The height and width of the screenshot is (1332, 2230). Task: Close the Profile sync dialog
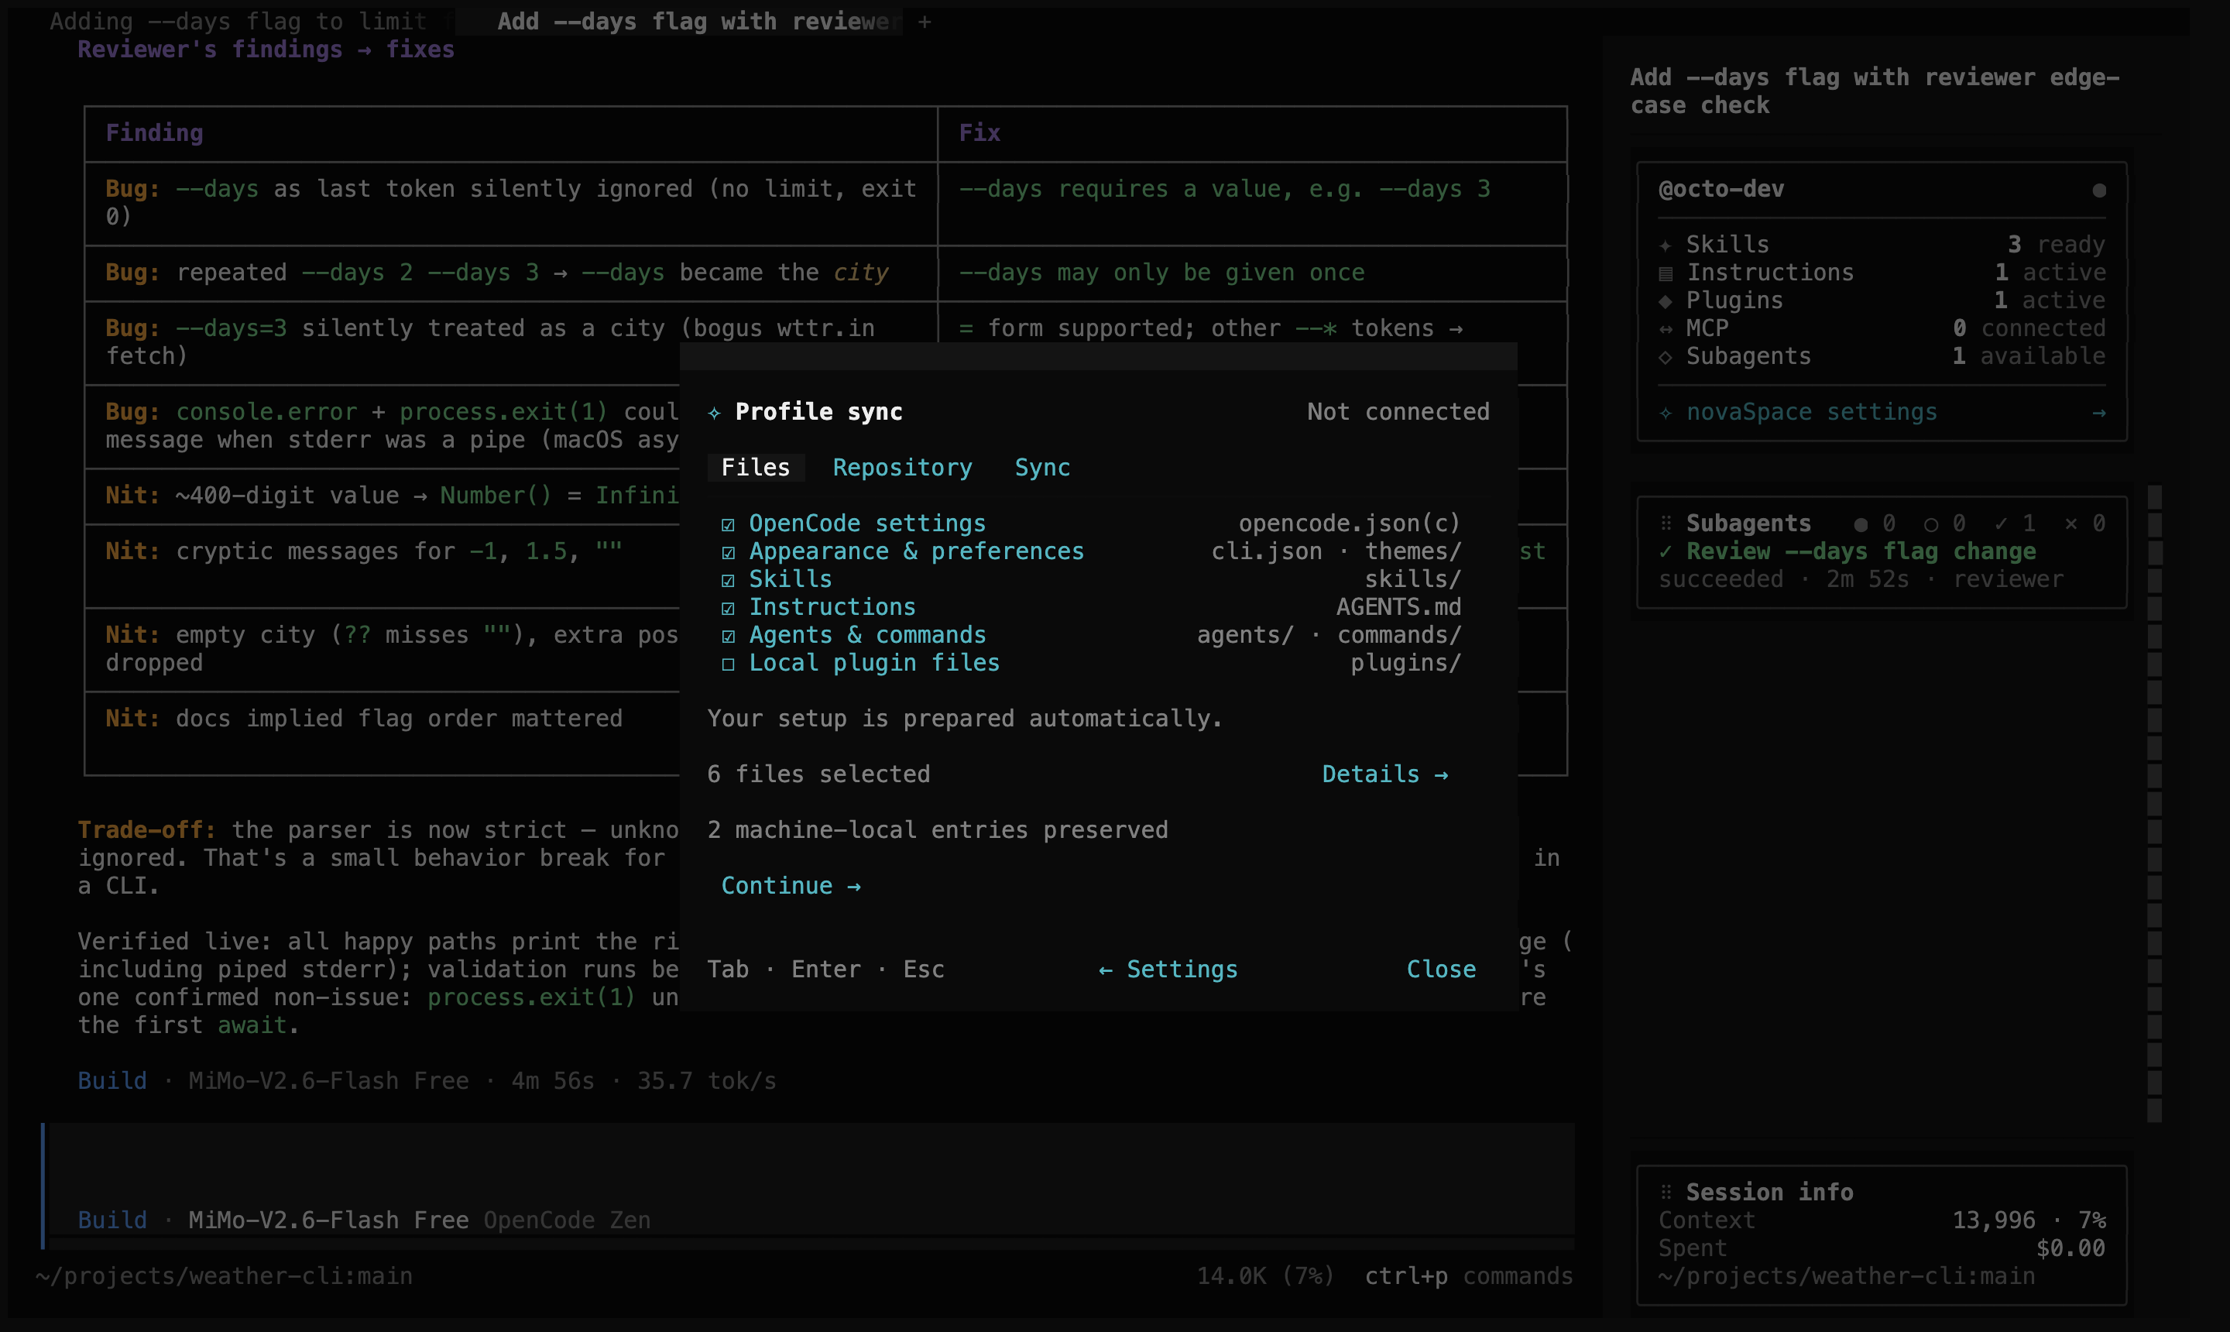[x=1440, y=970]
